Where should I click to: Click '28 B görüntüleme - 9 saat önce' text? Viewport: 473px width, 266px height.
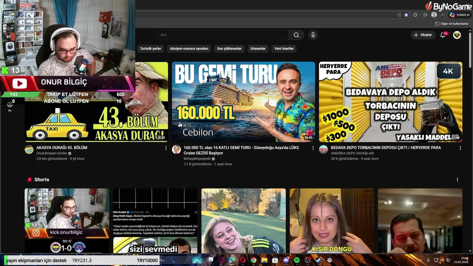(355, 159)
